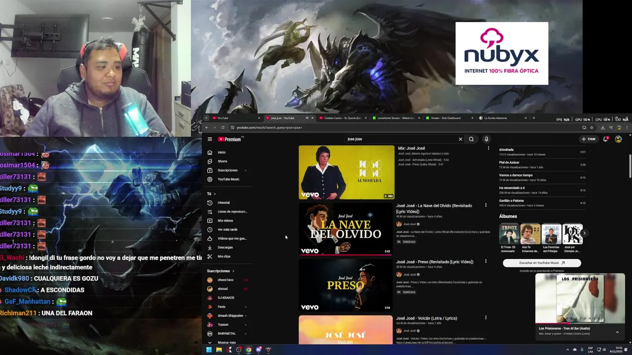Play Almohada from song list
This screenshot has height=355, width=632.
point(542,152)
